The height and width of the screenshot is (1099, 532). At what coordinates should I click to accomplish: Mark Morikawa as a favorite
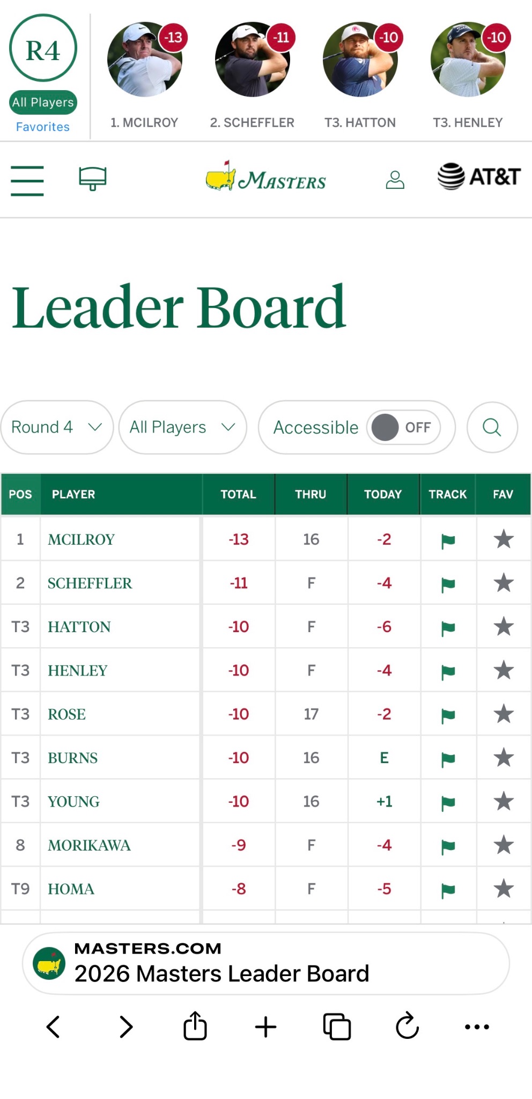coord(504,845)
